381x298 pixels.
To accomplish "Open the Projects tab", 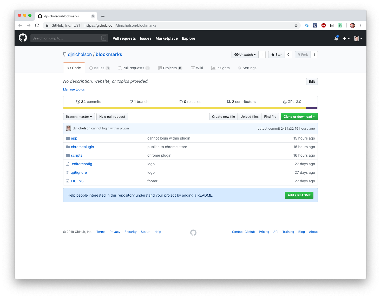I will tap(170, 68).
